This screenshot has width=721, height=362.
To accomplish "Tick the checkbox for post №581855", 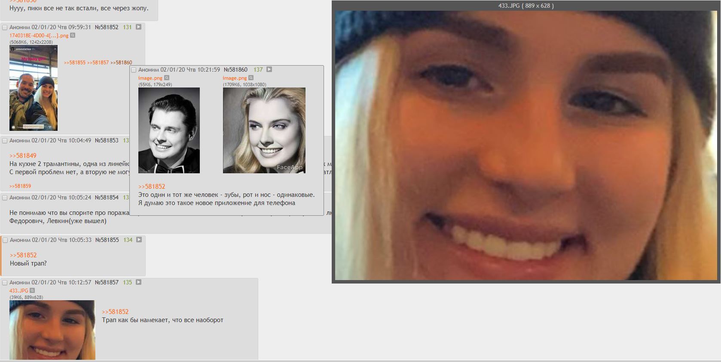I will [5, 240].
